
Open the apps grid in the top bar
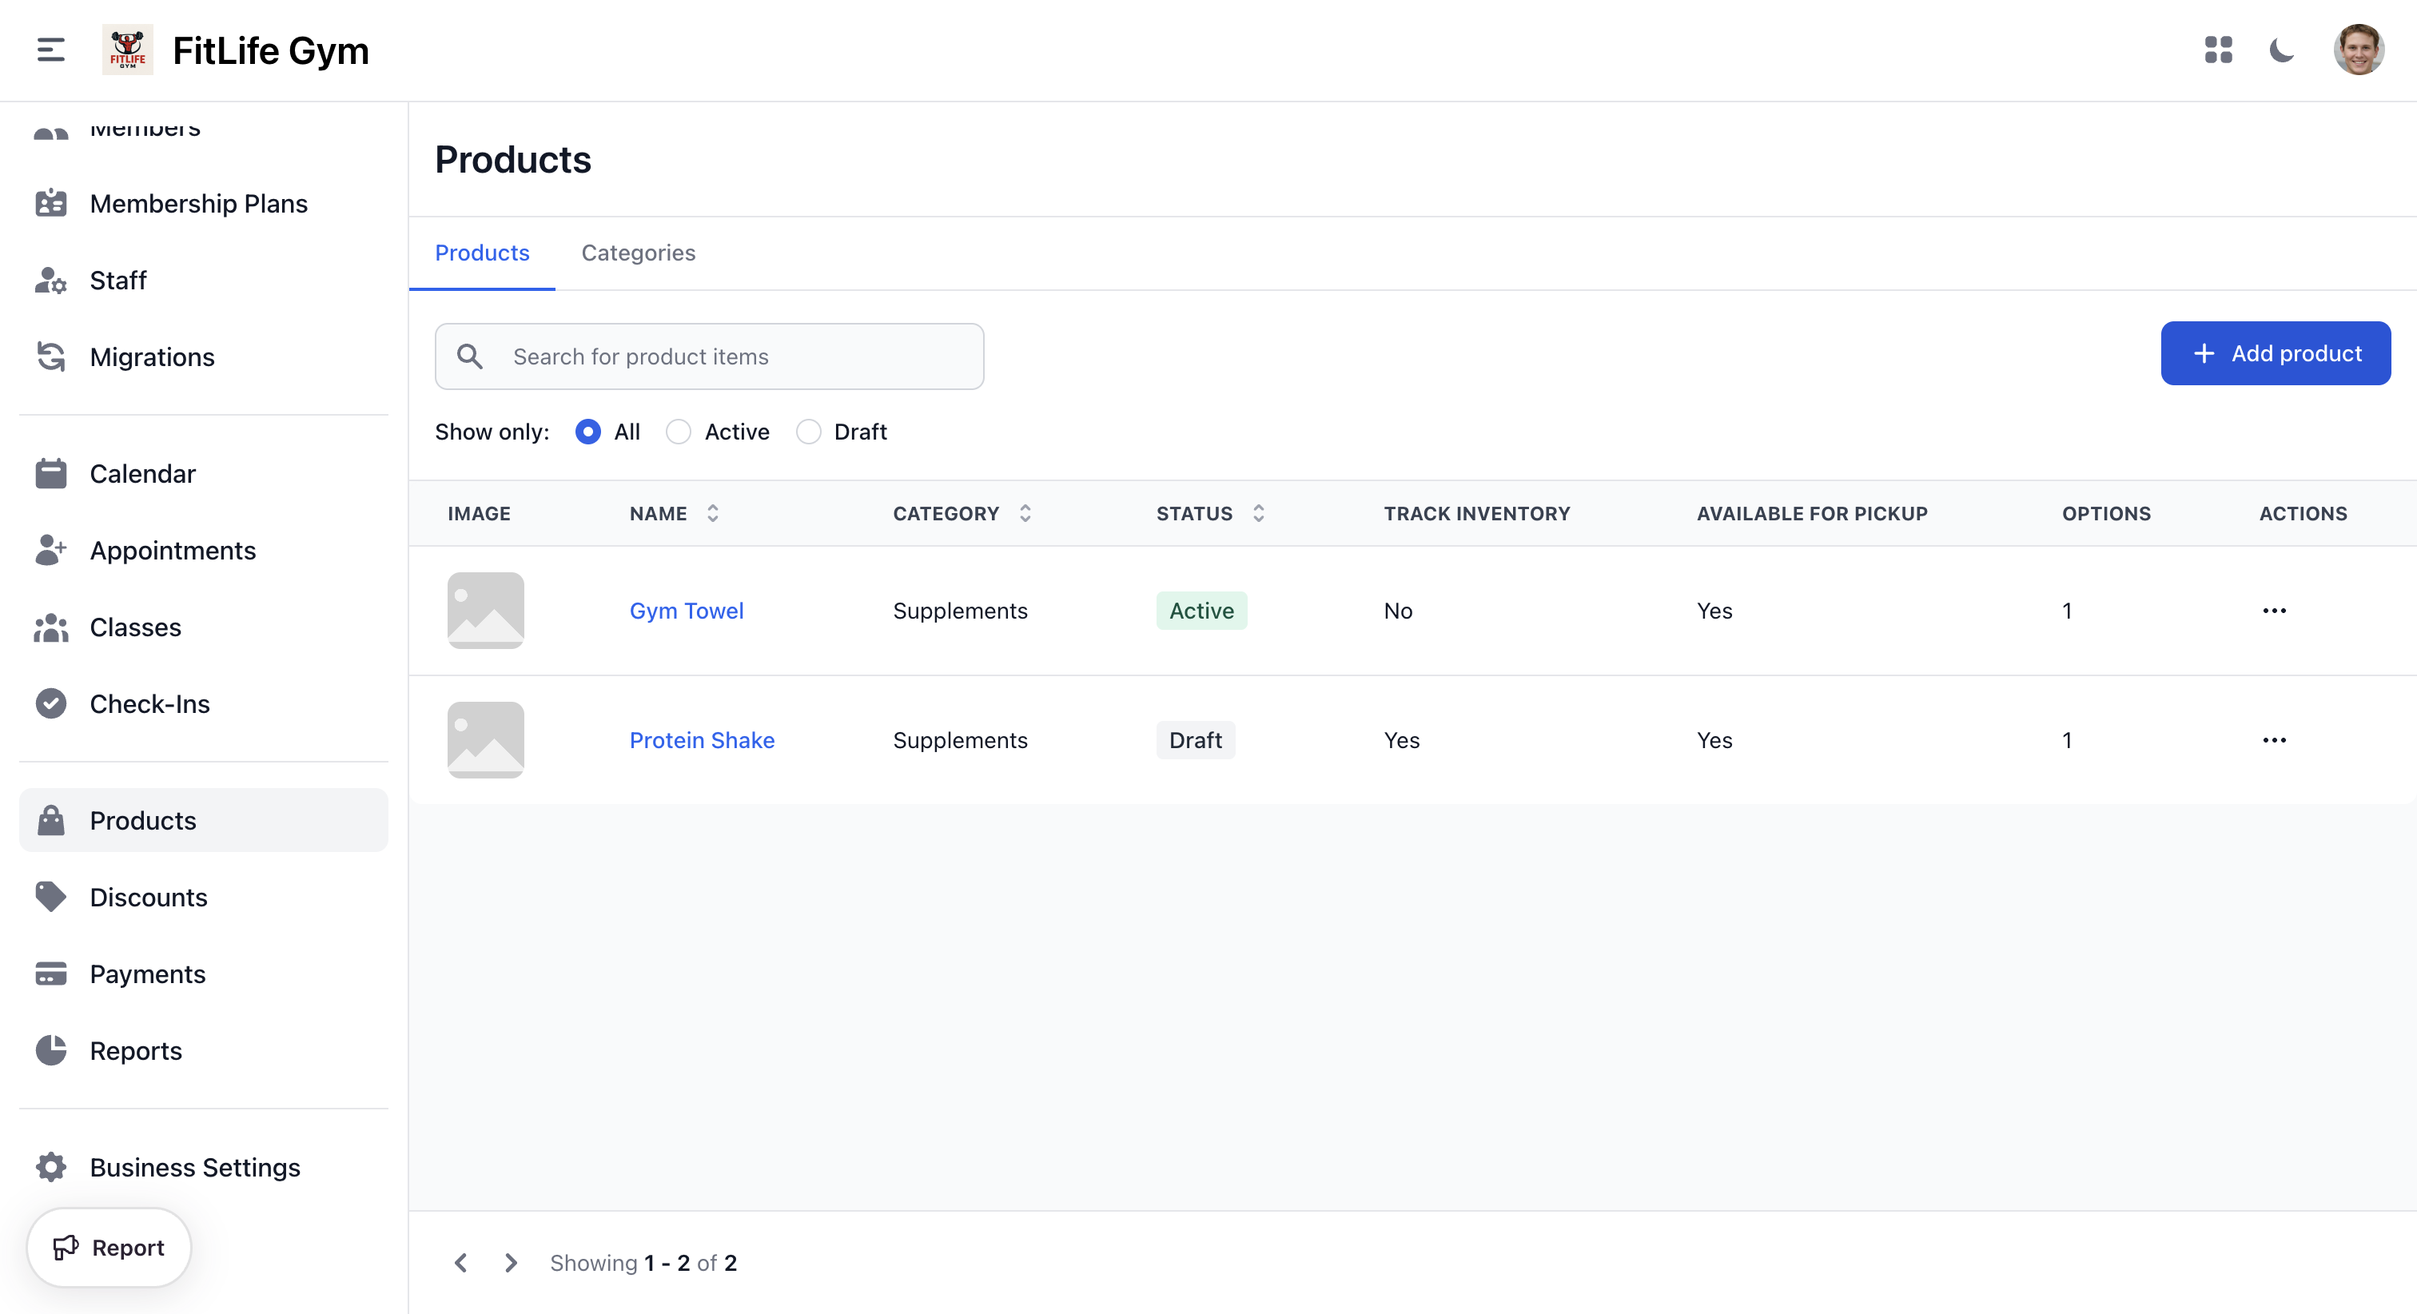click(x=2219, y=50)
